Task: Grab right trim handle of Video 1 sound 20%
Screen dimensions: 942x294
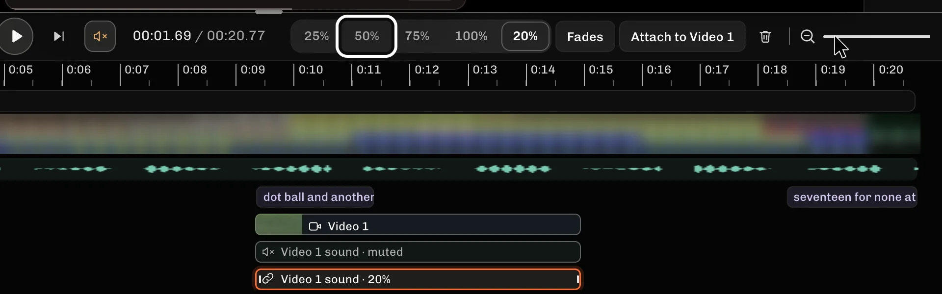Action: [x=578, y=279]
